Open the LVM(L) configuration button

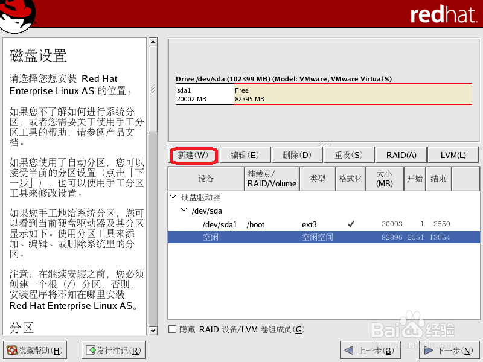(x=453, y=155)
